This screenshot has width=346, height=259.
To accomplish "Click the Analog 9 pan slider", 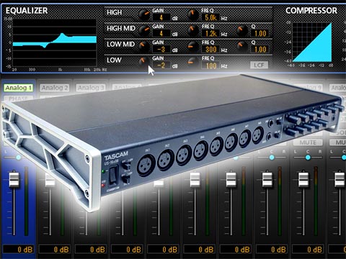I will click(308, 158).
